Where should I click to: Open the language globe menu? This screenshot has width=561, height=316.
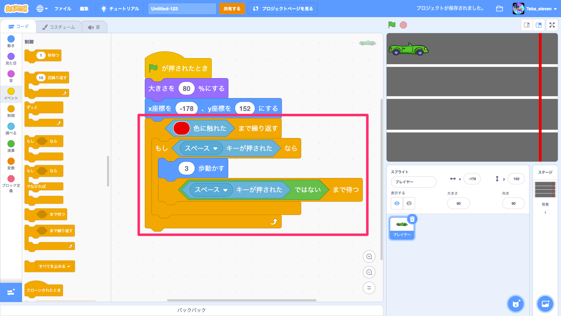point(42,9)
